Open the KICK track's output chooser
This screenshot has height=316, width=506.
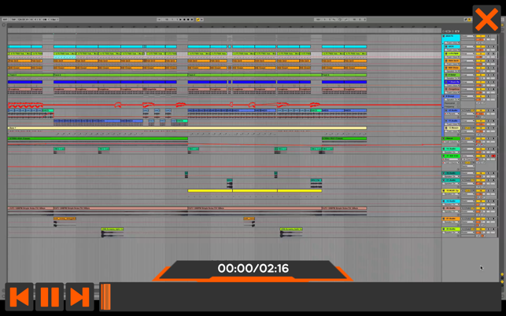(467, 46)
